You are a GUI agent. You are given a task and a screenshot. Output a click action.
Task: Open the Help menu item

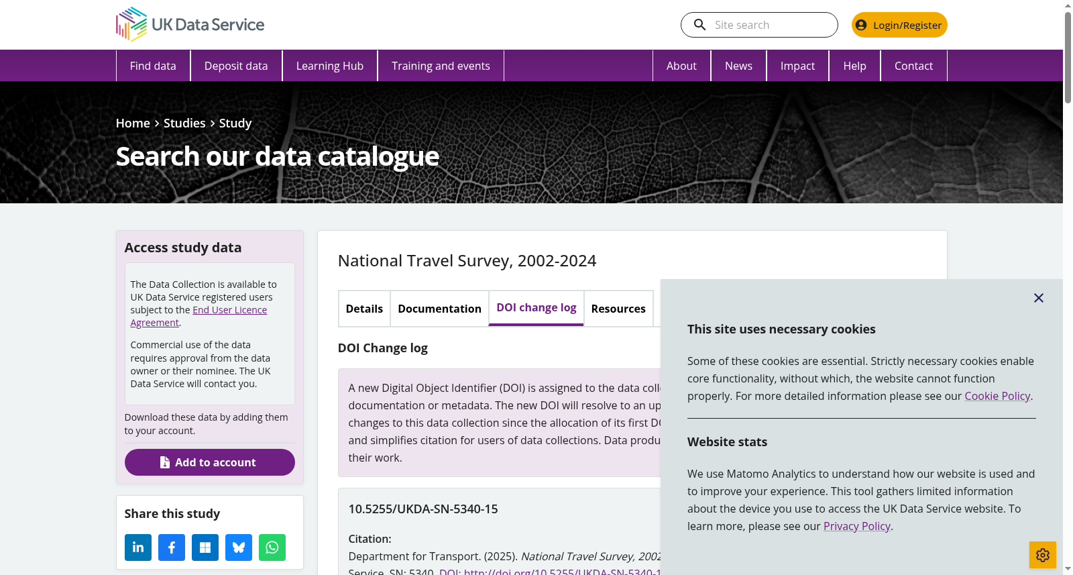pos(854,66)
